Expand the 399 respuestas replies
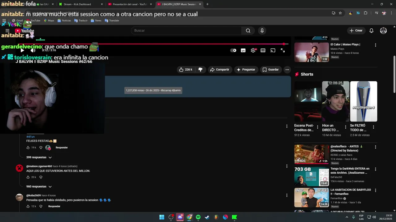The height and width of the screenshot is (222, 396). 39,157
